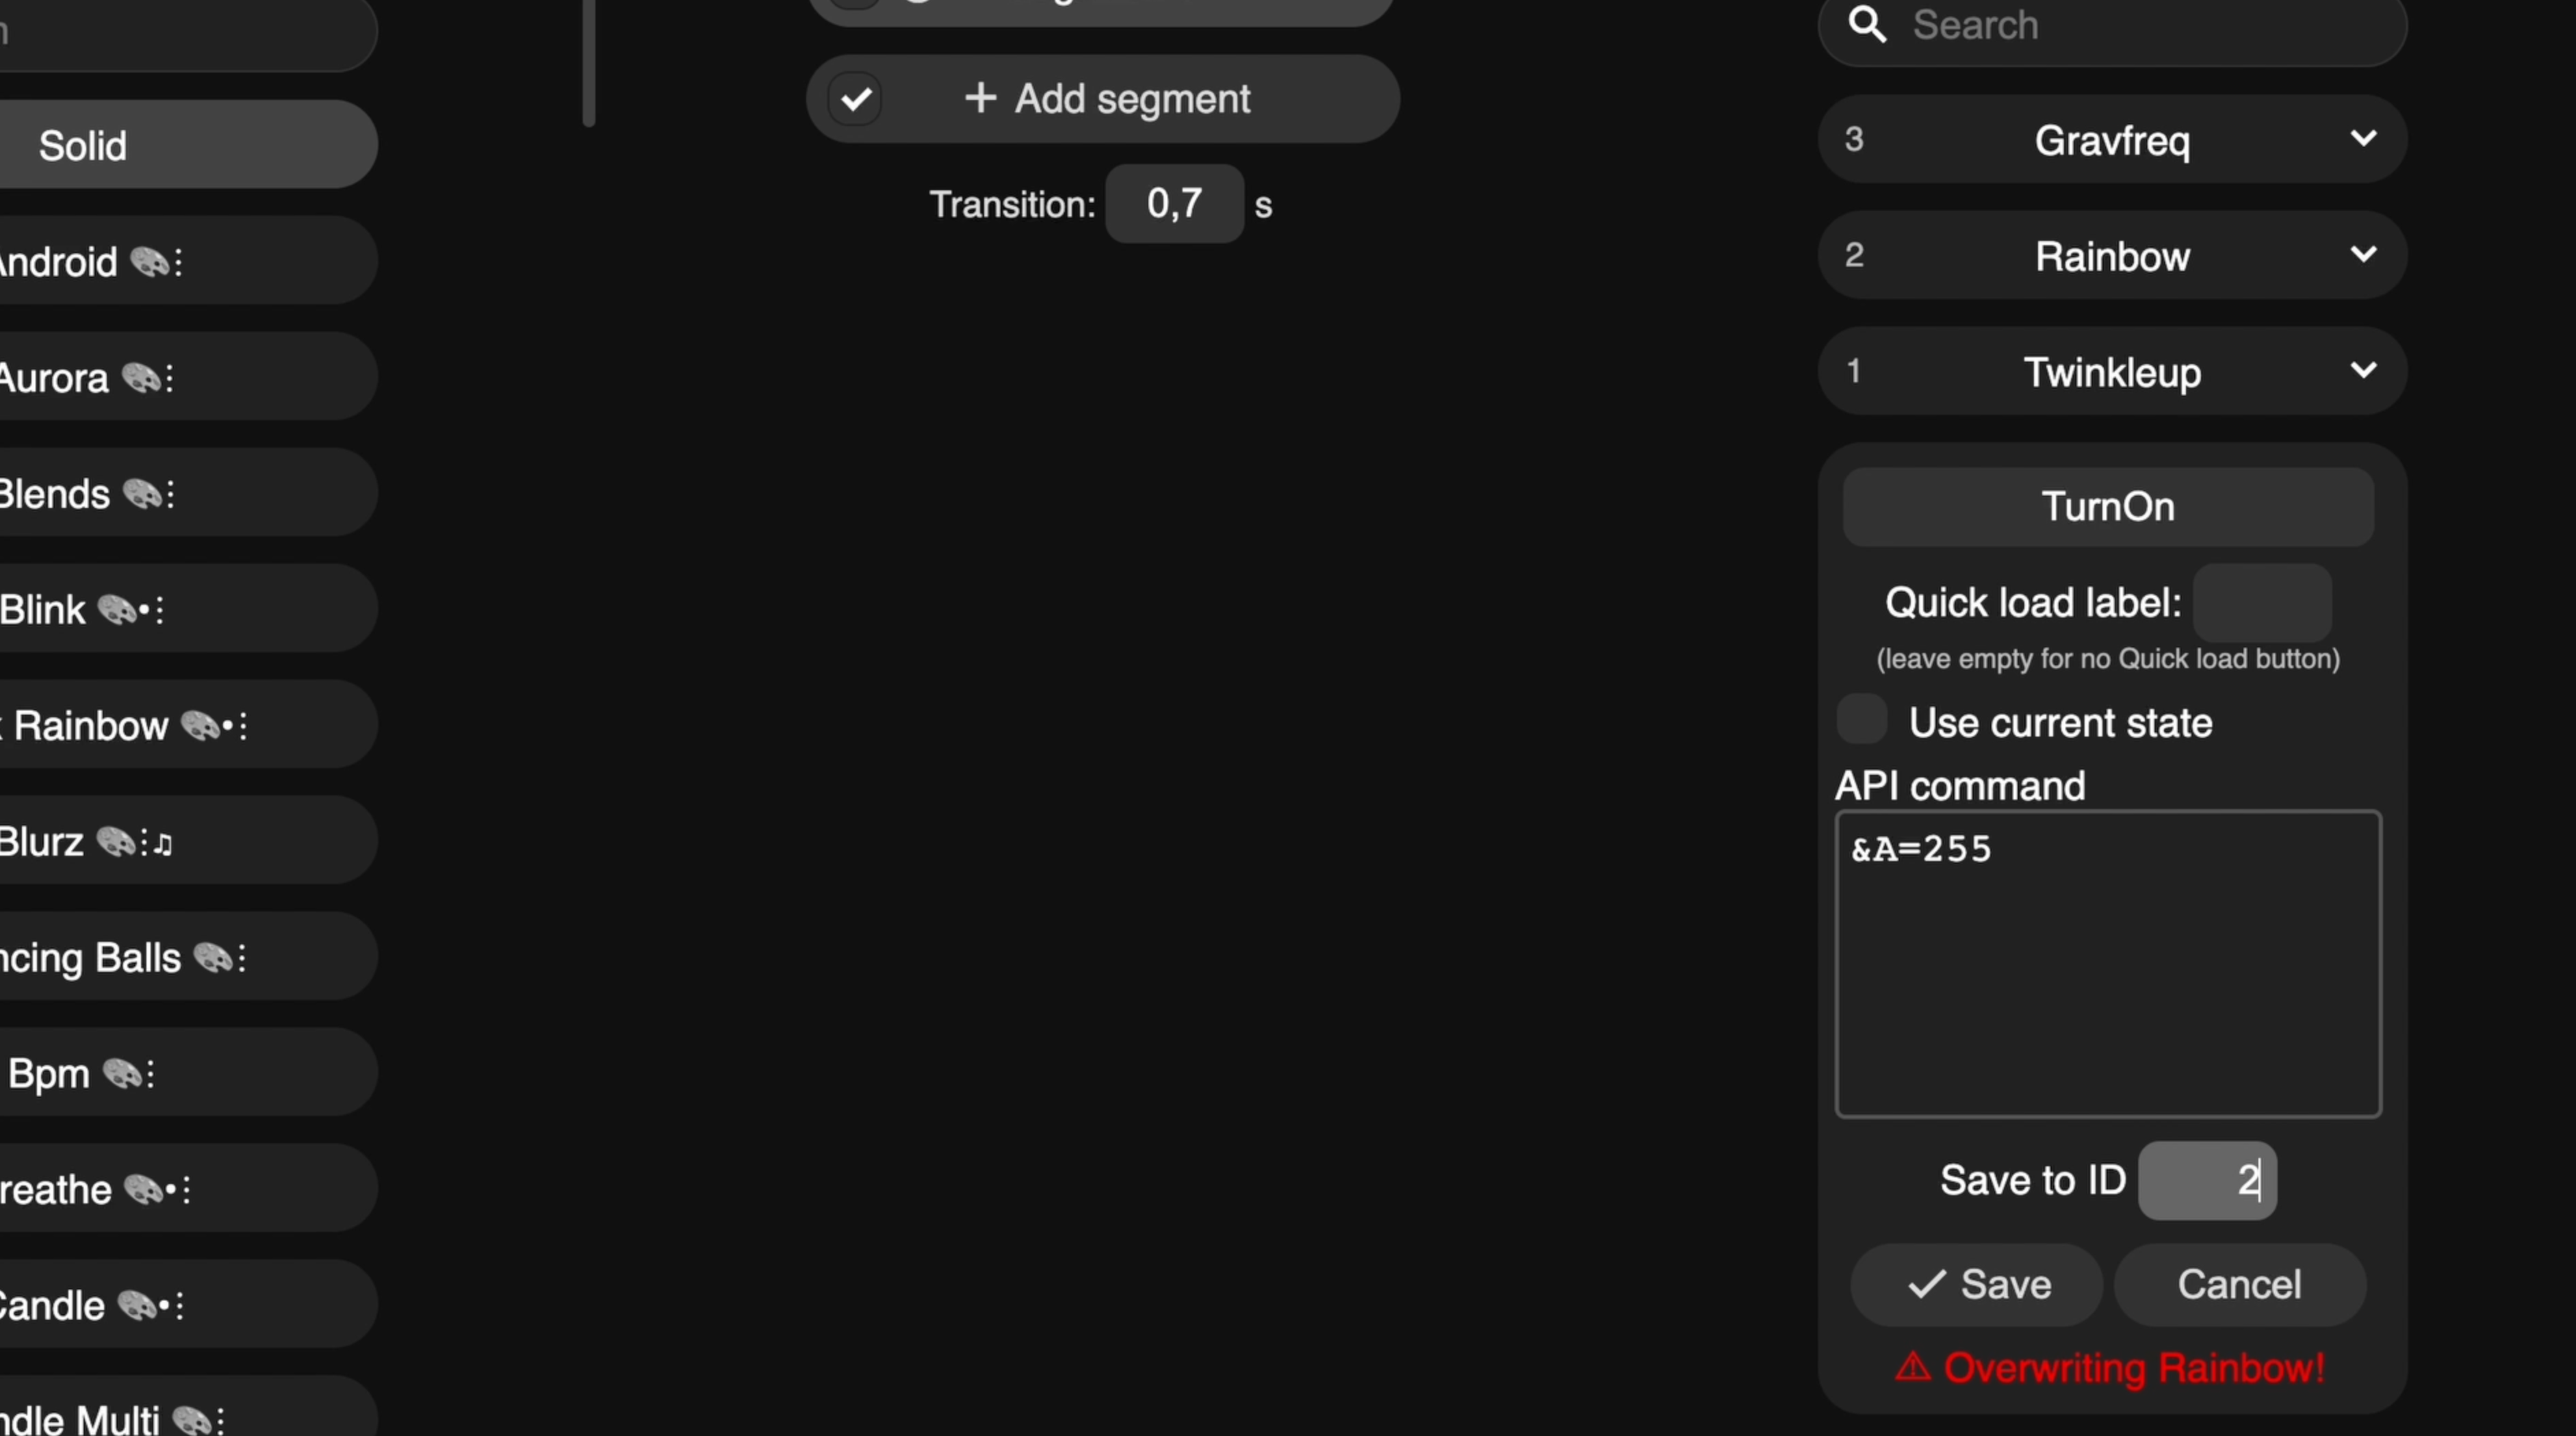Click the plus icon on Add segment
Screen dimensions: 2576x1436
980,98
